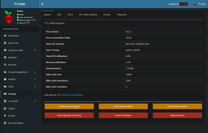Click Flush logs (last 24 hours) button
The height and width of the screenshot is (133, 208).
(x=69, y=115)
